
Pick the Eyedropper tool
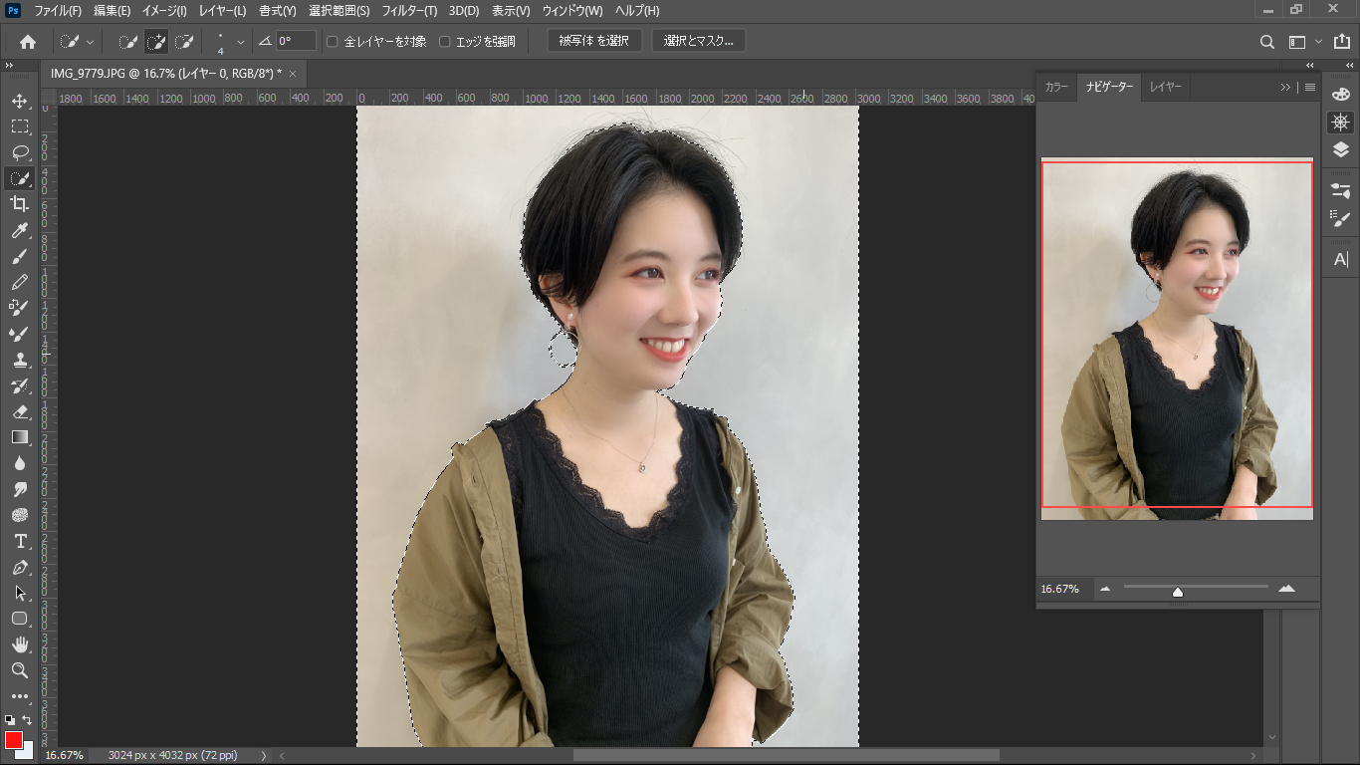coord(19,230)
